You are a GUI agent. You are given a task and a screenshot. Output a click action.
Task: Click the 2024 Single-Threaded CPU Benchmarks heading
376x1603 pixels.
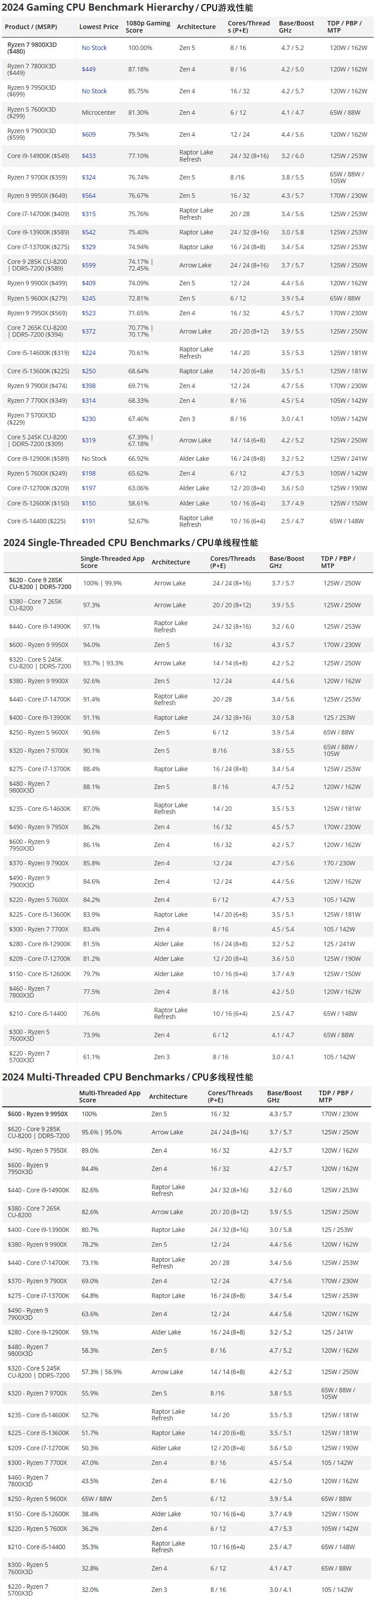96,543
